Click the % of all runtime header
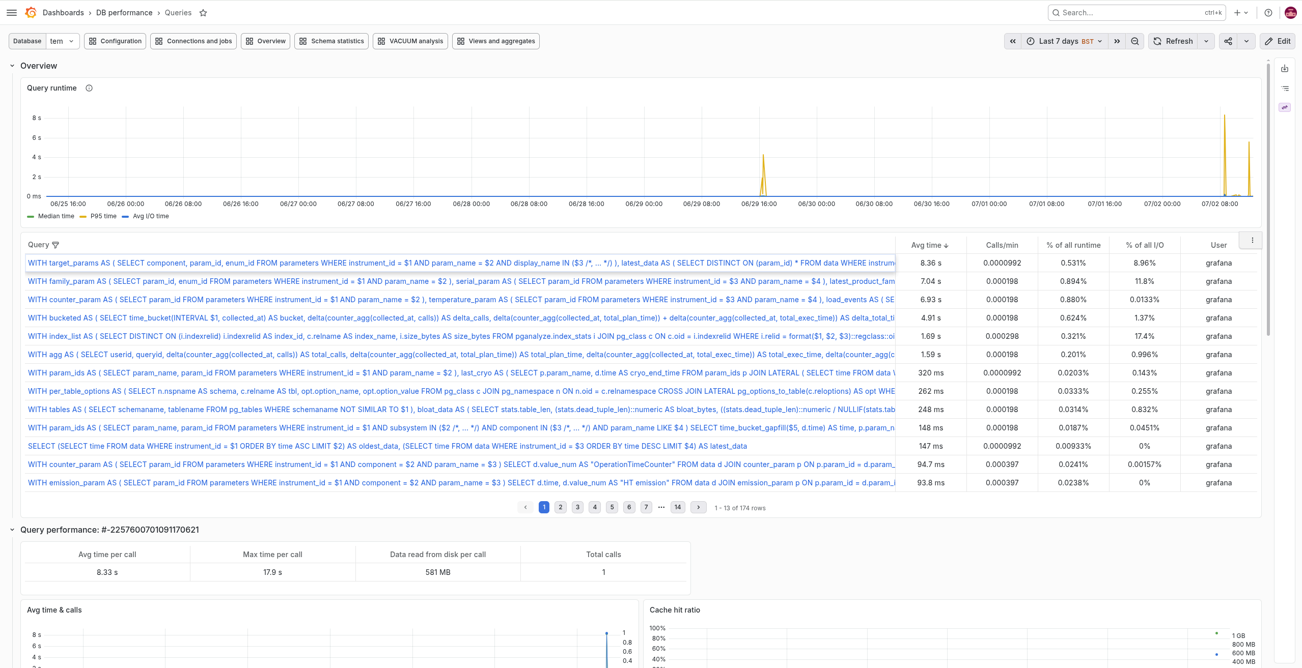Screen dimensions: 1302x668 [1073, 245]
